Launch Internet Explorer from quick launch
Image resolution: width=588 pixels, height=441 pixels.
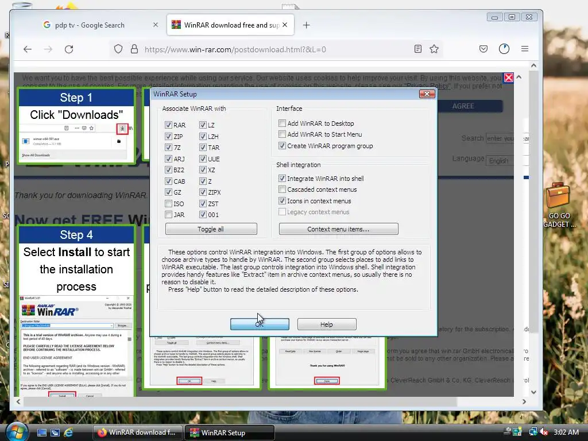tap(69, 432)
